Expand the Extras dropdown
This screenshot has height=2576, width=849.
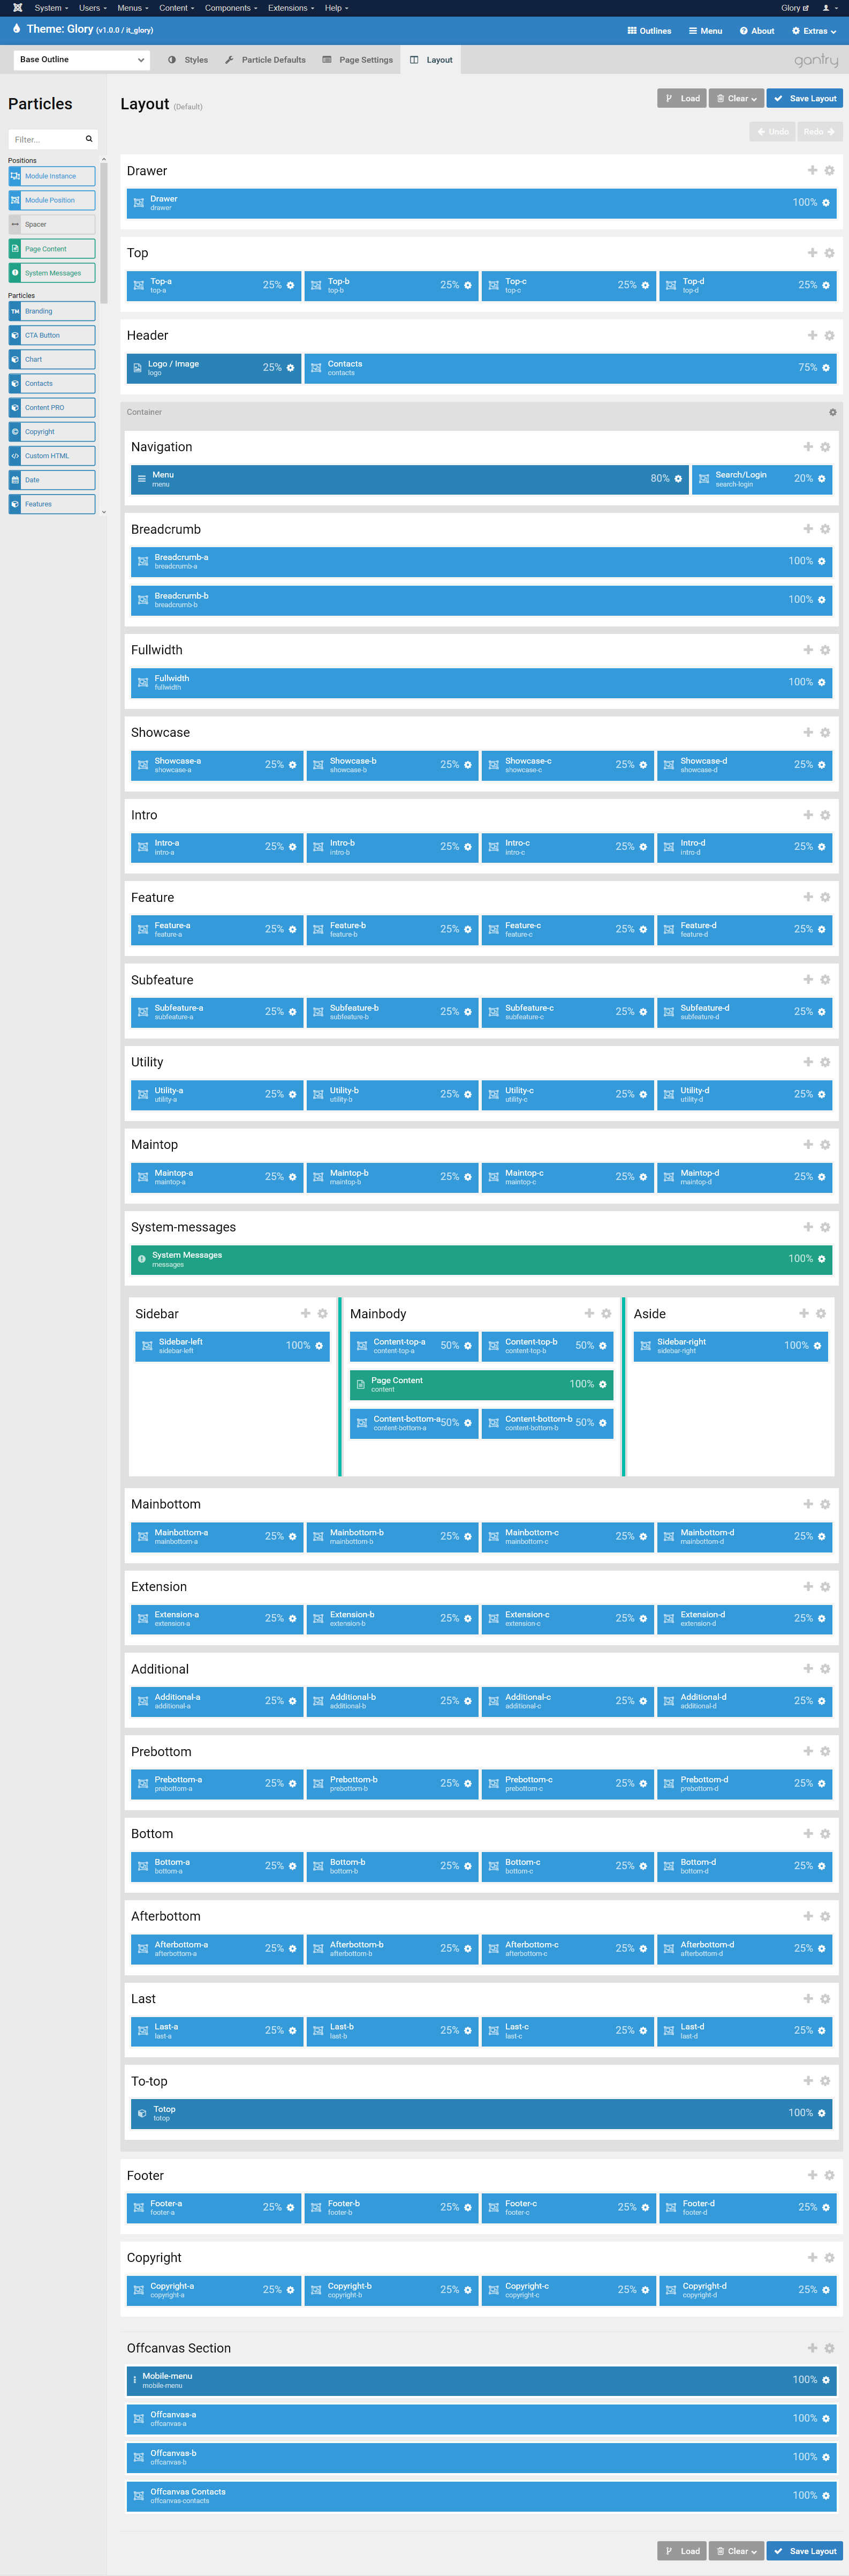pos(813,31)
